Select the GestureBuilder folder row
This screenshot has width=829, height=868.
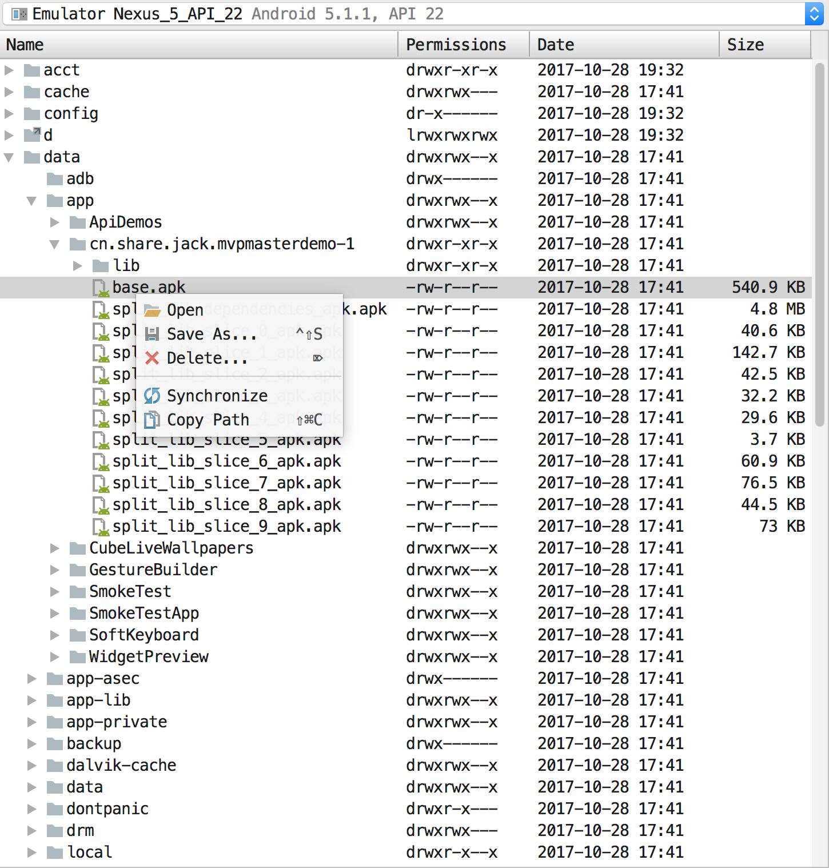405,570
